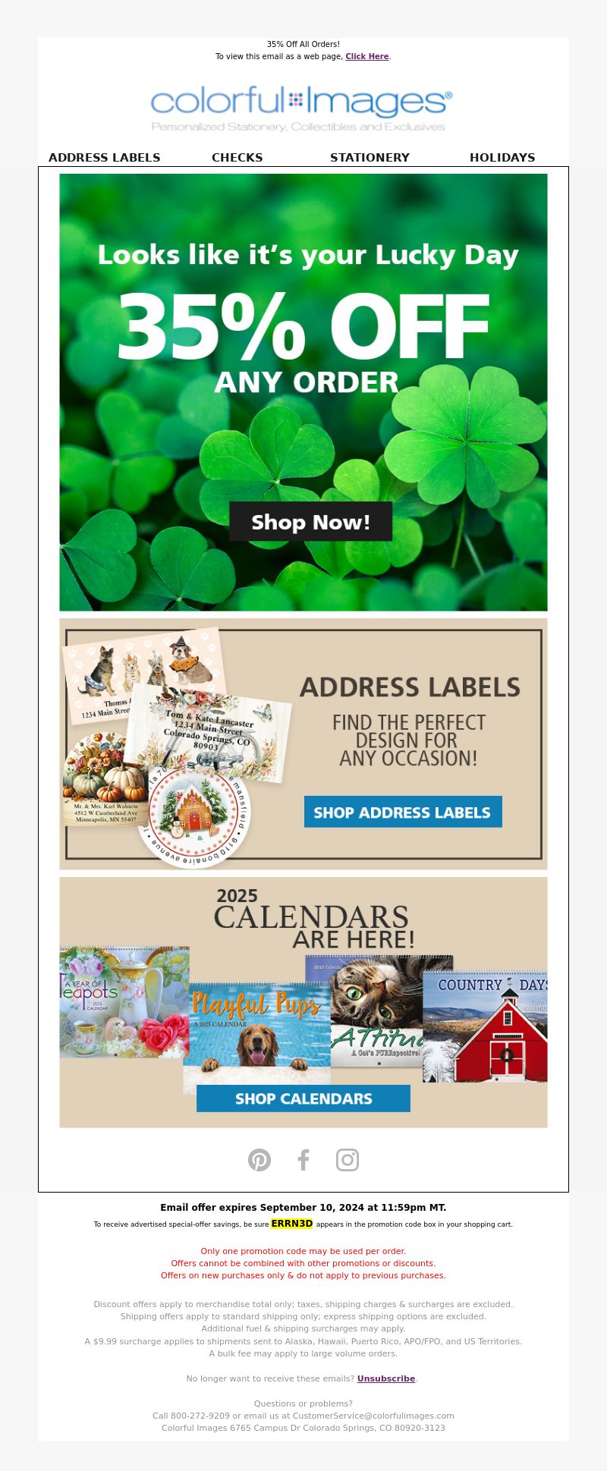This screenshot has height=1471, width=607.
Task: Open the Address Labels menu item
Action: [105, 158]
